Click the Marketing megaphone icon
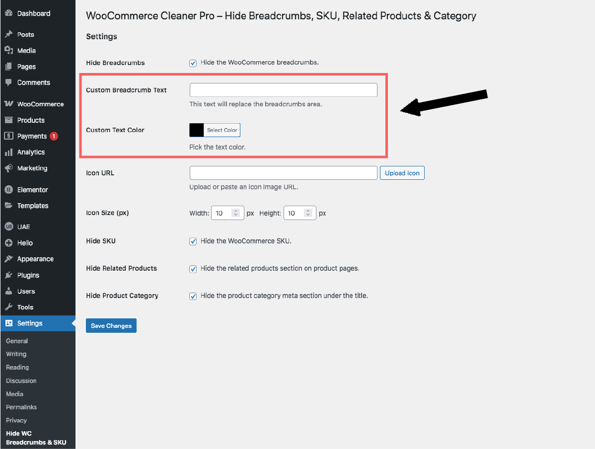595x449 pixels. [x=8, y=168]
